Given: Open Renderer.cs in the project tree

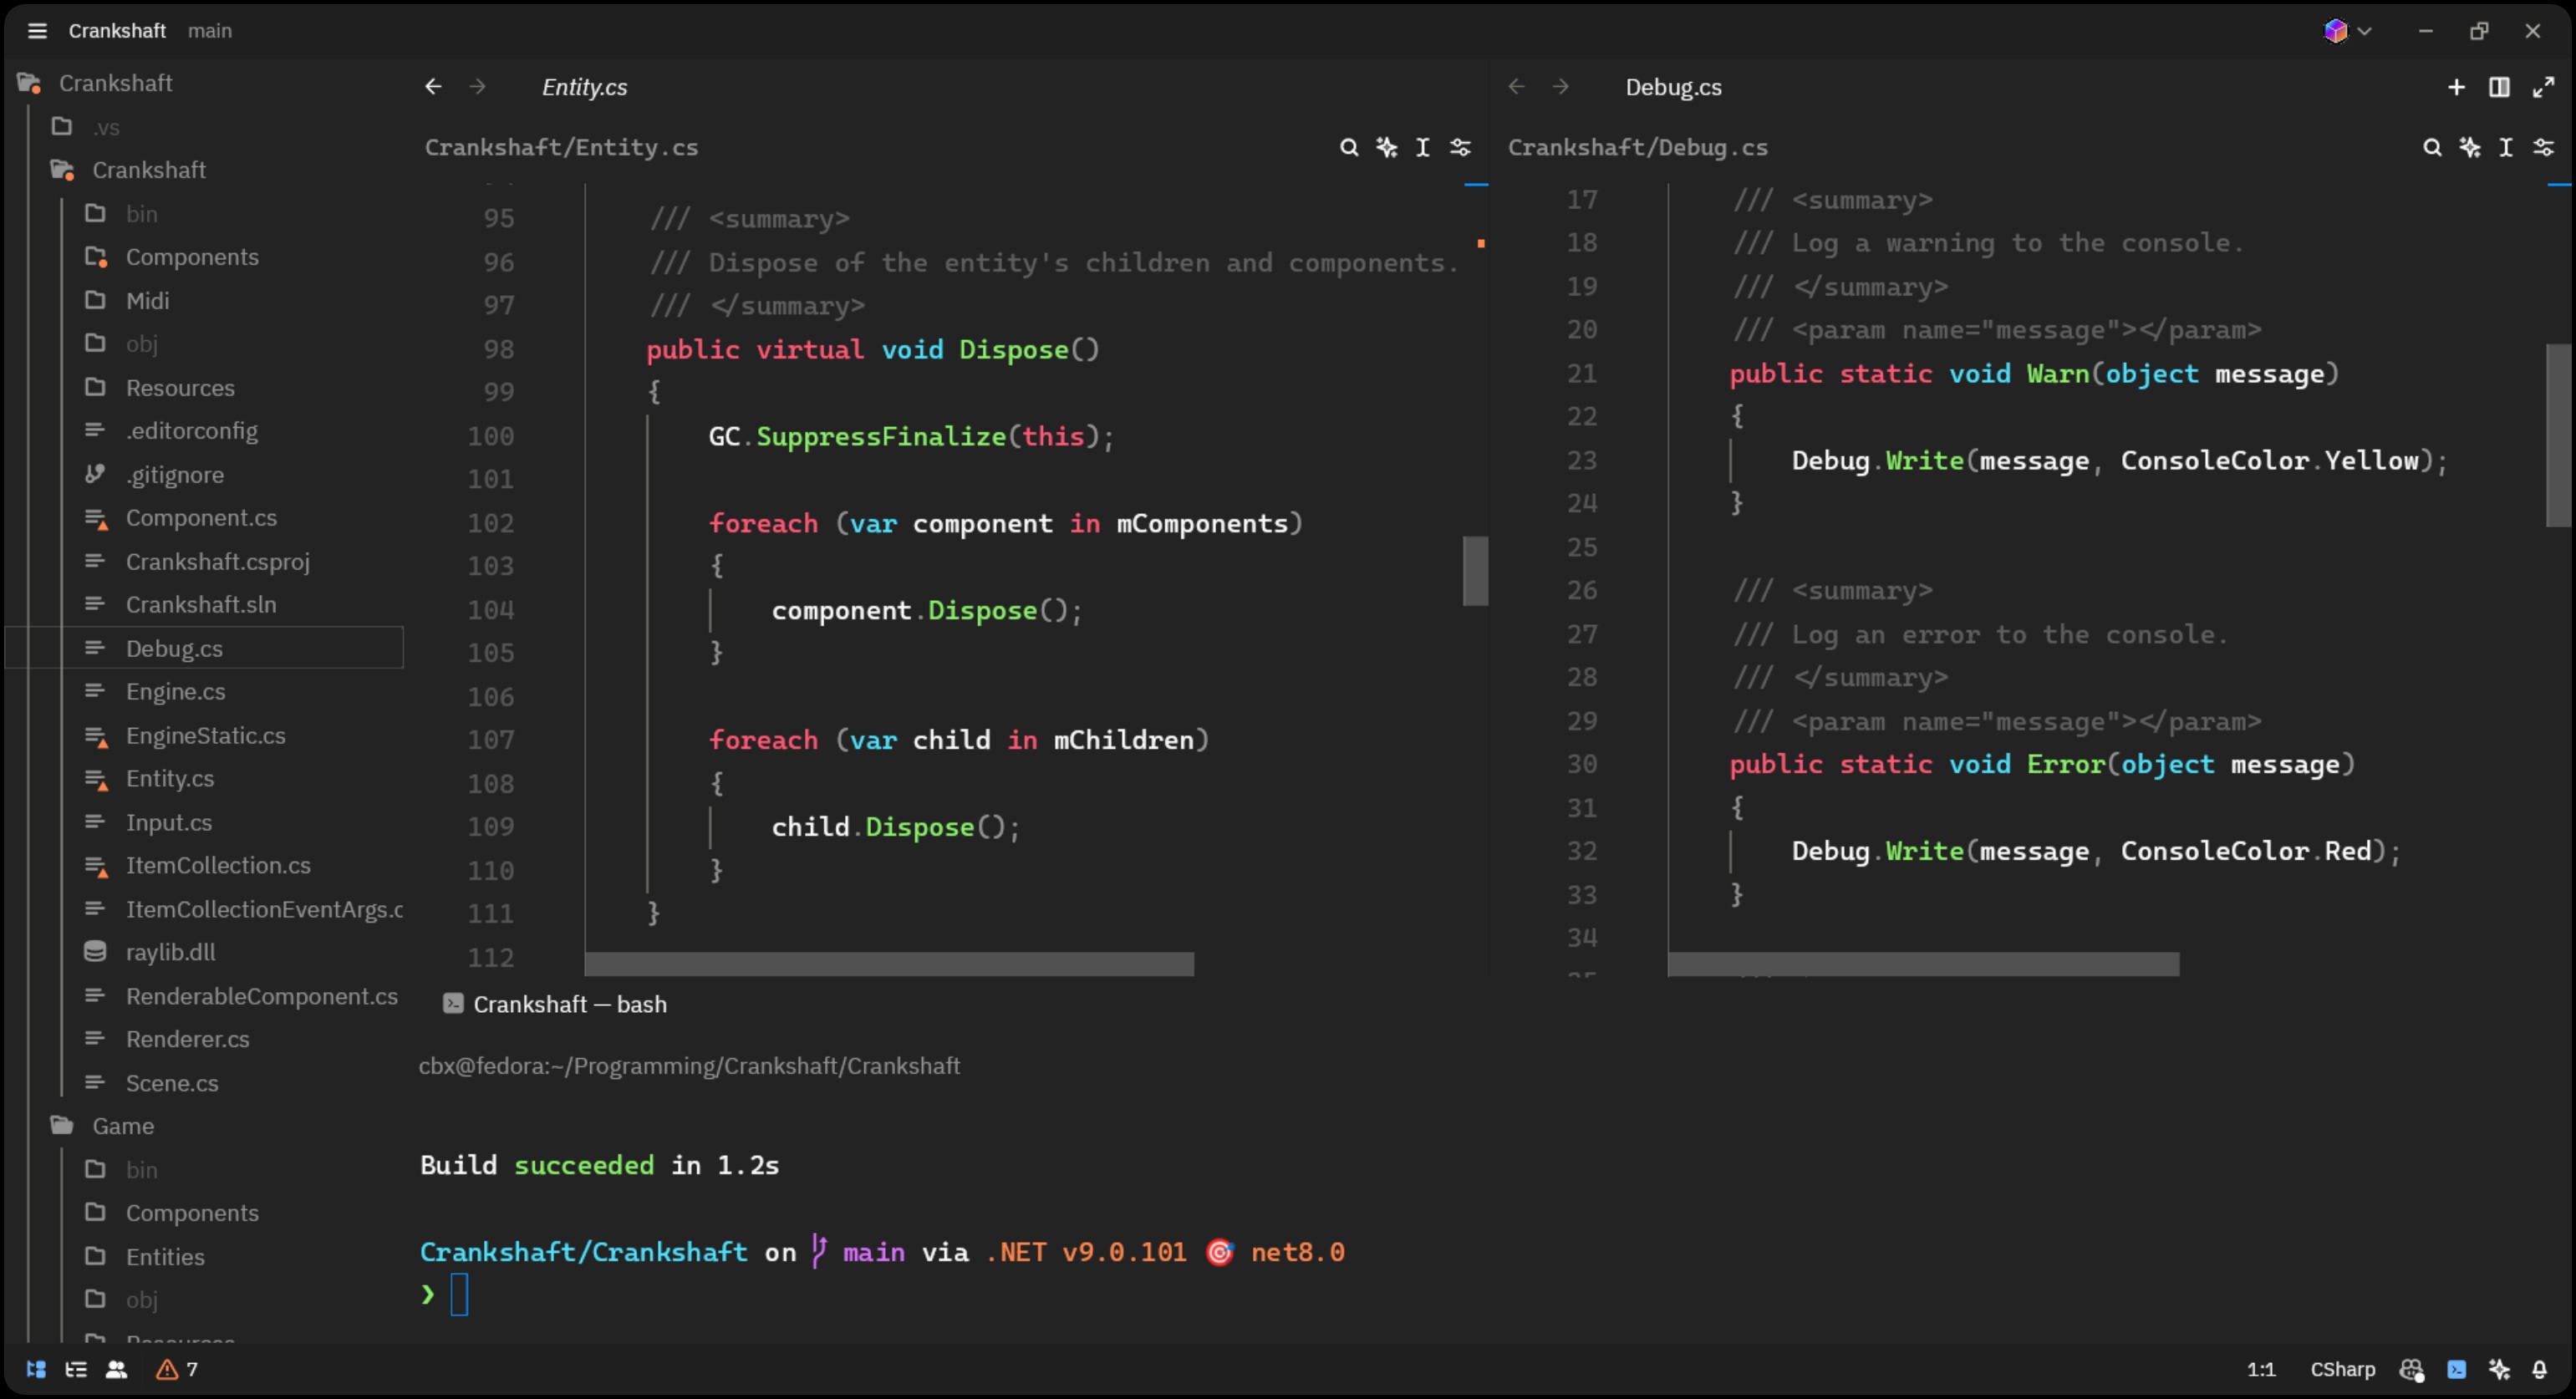Looking at the screenshot, I should (x=187, y=1040).
